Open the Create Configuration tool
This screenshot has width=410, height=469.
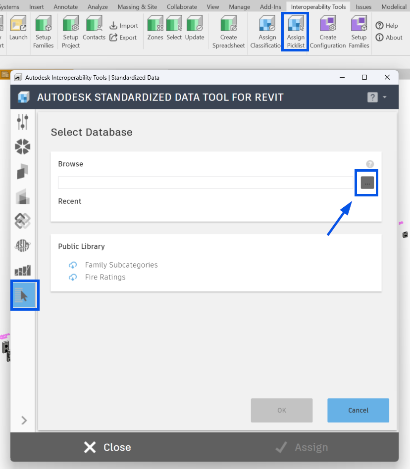tap(328, 32)
